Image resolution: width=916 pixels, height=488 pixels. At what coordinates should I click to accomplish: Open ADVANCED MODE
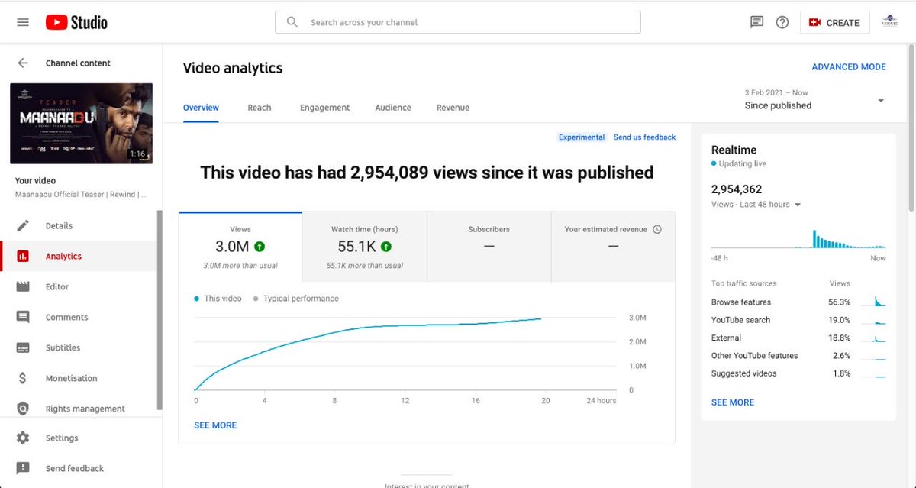849,67
